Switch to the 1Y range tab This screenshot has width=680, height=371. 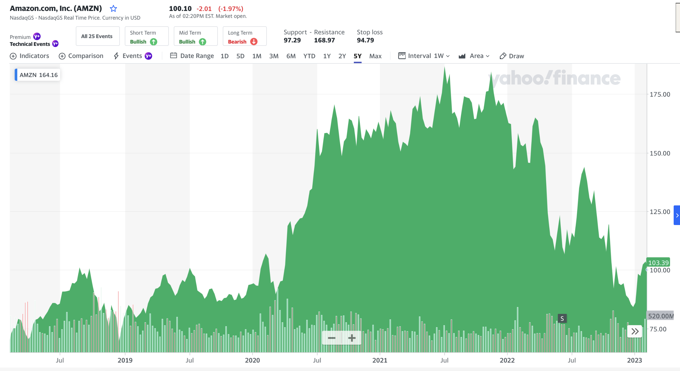pos(327,56)
